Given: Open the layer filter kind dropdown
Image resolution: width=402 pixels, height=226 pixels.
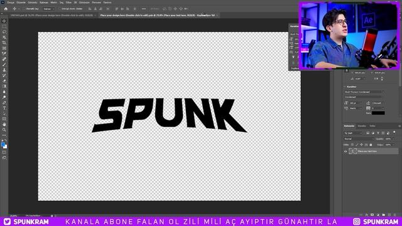Looking at the screenshot, I should click(x=353, y=133).
